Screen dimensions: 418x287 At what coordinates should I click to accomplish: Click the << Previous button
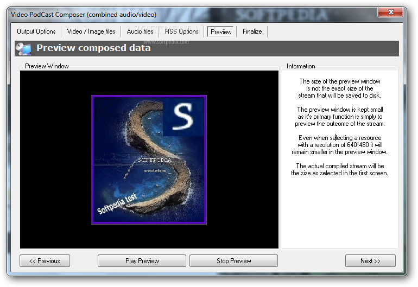click(45, 260)
